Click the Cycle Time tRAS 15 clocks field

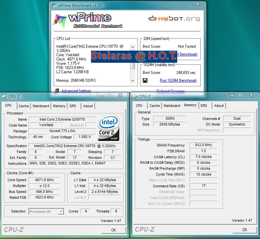pyautogui.click(x=203, y=174)
